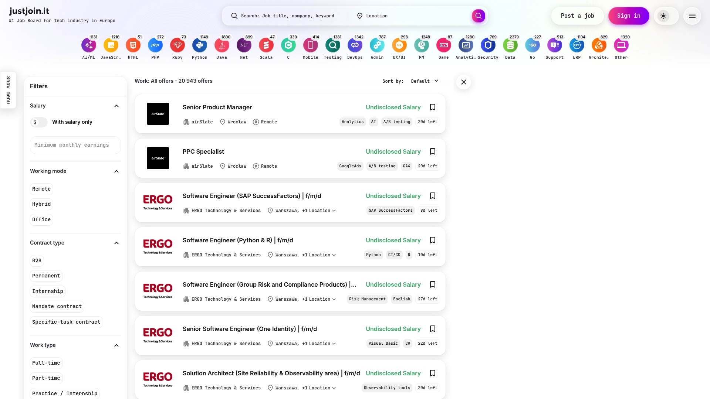Image resolution: width=710 pixels, height=399 pixels.
Task: Click the Minimum monthly earnings field
Action: click(x=75, y=145)
